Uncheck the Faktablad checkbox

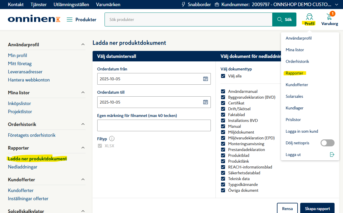[223, 115]
